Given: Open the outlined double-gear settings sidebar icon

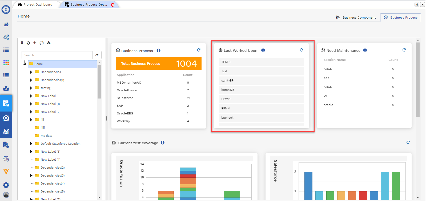Looking at the screenshot, I should click(6, 159).
